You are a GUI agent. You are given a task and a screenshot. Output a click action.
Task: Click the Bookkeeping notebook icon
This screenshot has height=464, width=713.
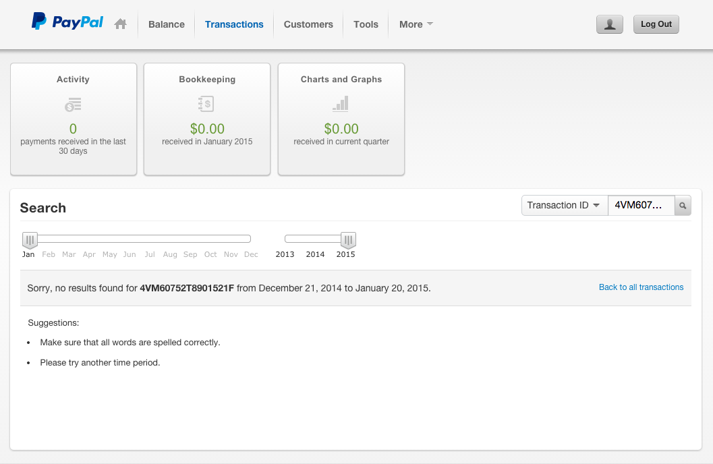coord(206,104)
